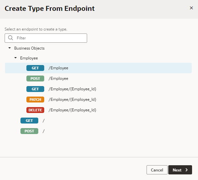Click the Next button
198x180 pixels.
[x=180, y=170]
